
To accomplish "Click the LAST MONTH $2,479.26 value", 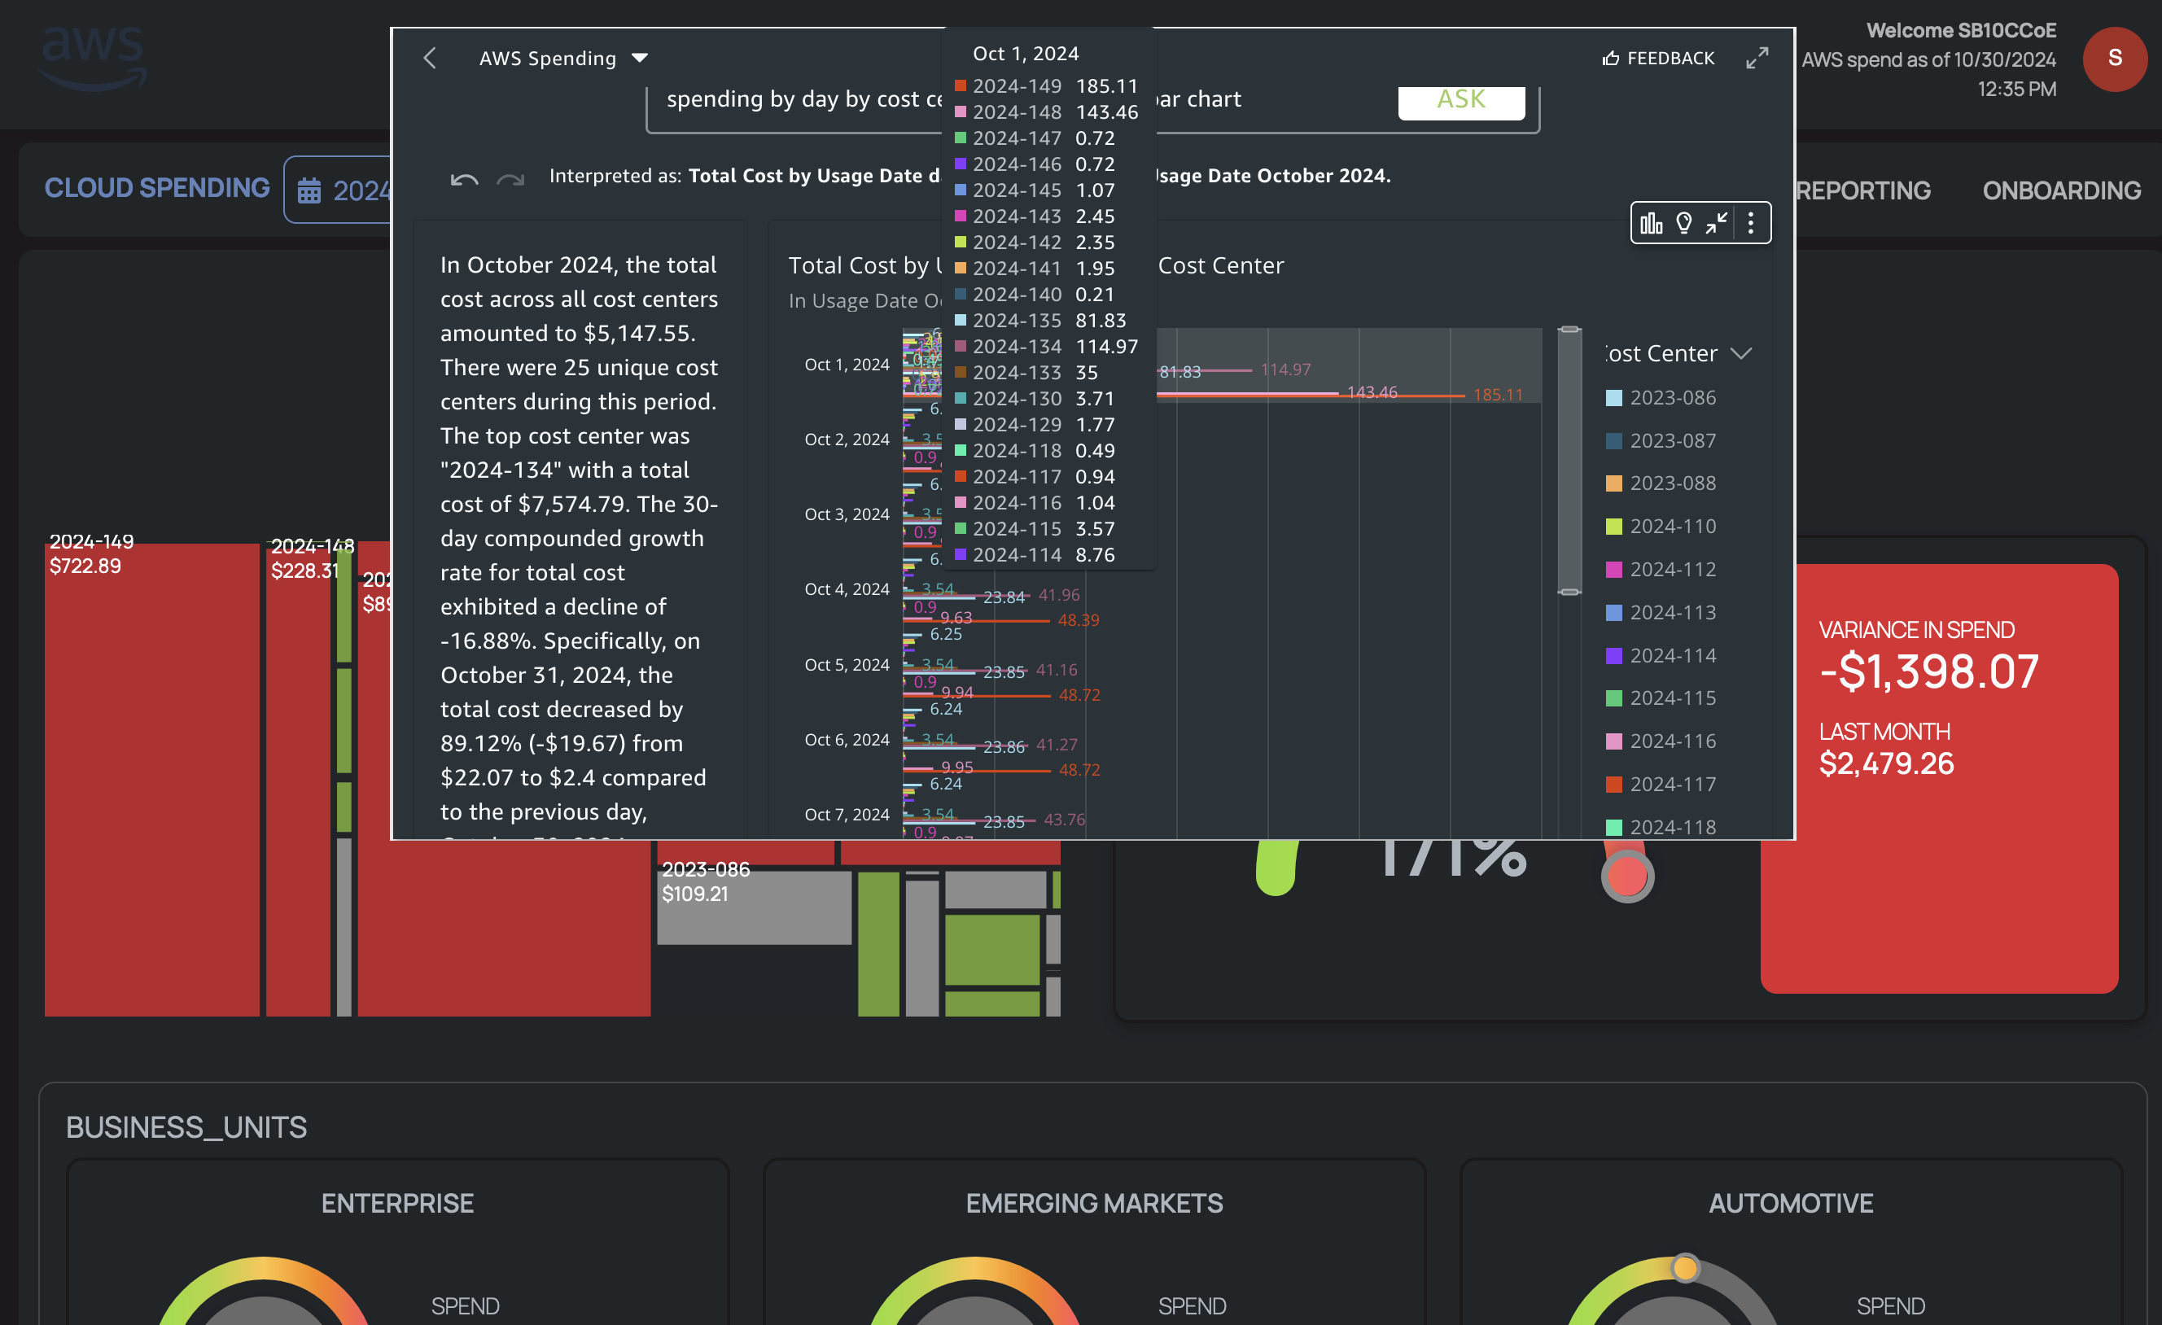I will (x=1887, y=763).
